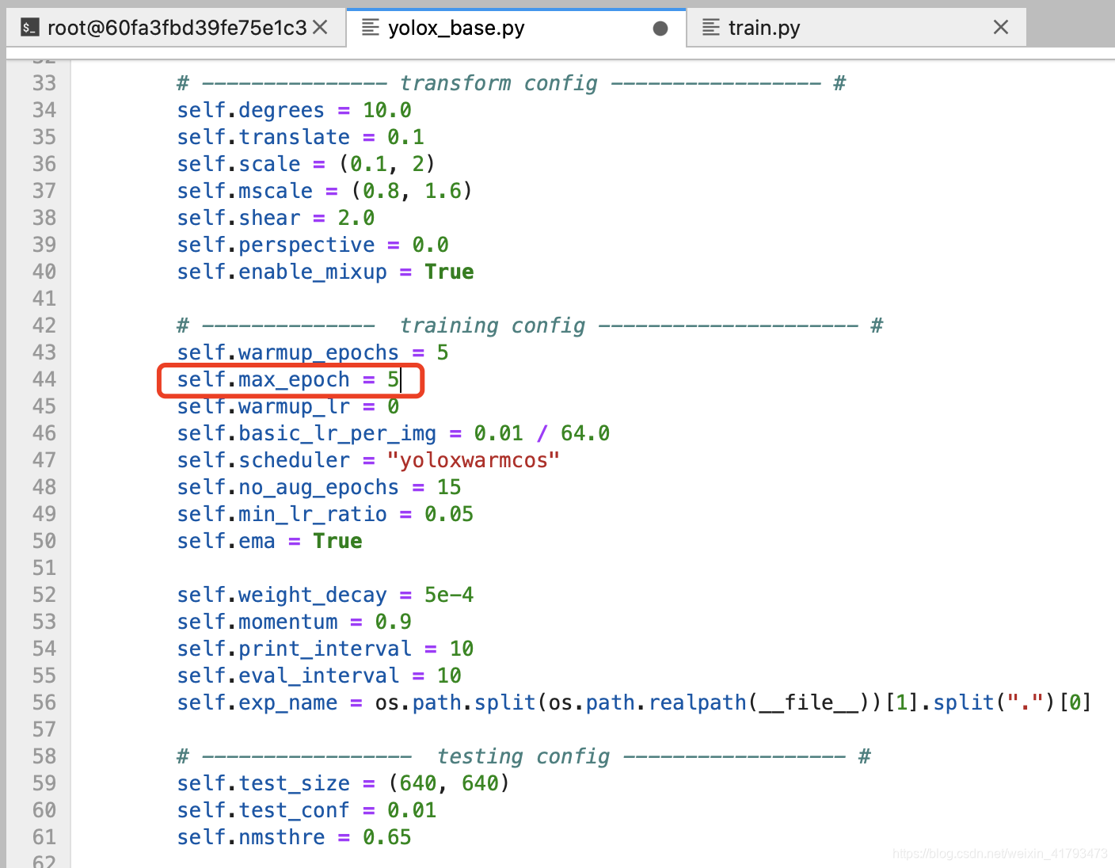This screenshot has width=1115, height=868.
Task: Click the self.eval_interval = 10 line
Action: pos(319,676)
